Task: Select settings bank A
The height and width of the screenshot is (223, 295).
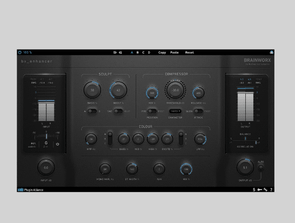Action: coord(132,53)
